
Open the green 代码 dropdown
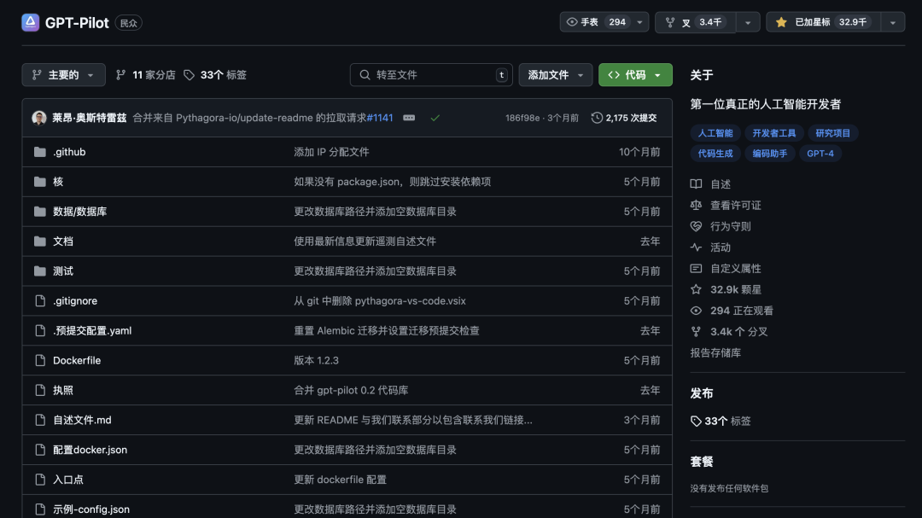[x=635, y=74]
